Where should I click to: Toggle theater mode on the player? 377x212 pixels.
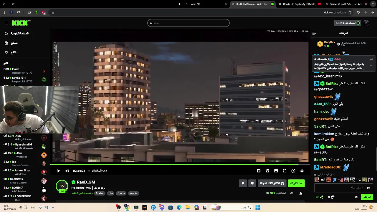pos(276,171)
